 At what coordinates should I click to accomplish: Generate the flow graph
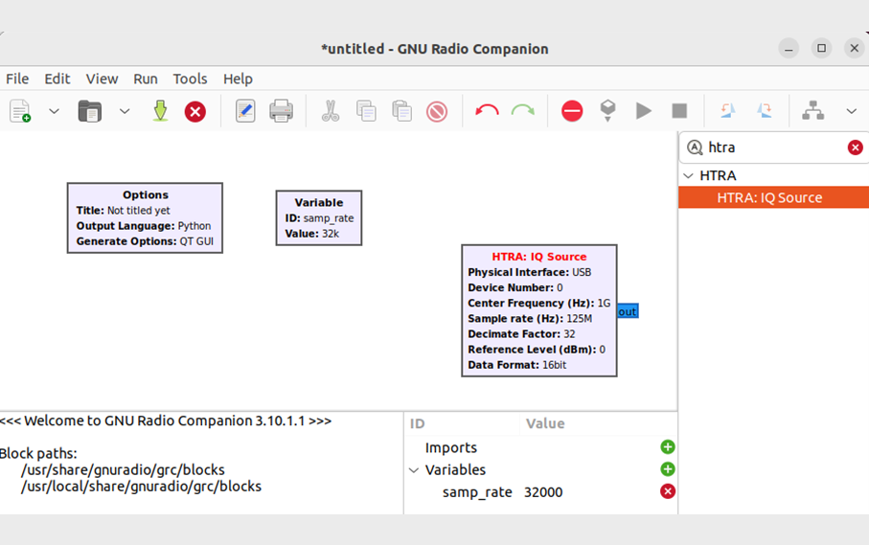coord(607,111)
